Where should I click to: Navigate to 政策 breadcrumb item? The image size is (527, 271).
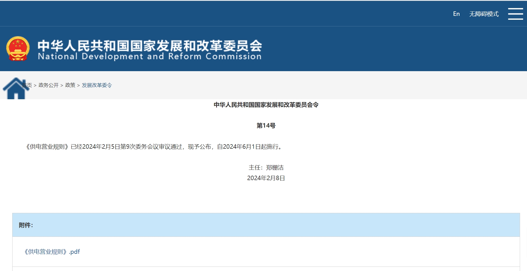click(x=70, y=85)
